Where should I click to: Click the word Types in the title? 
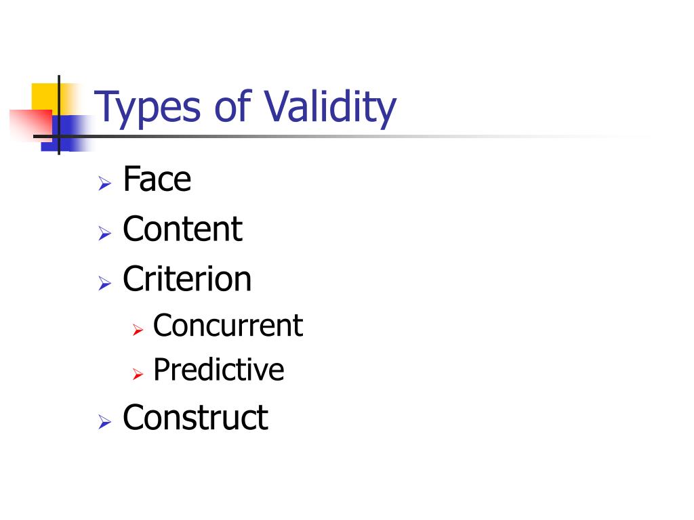coord(147,108)
